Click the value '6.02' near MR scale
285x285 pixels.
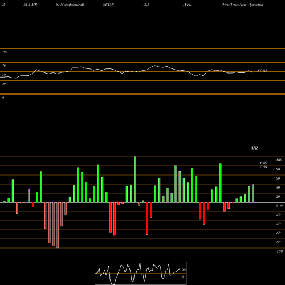click(264, 163)
